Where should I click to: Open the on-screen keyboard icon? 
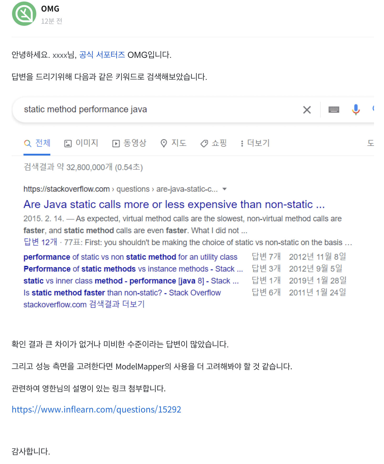[x=334, y=110]
